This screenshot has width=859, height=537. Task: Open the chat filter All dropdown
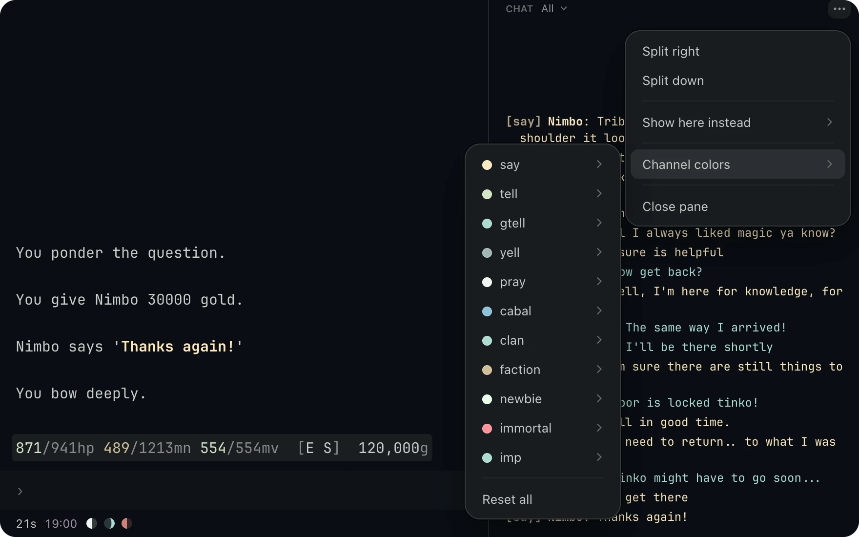click(x=554, y=9)
